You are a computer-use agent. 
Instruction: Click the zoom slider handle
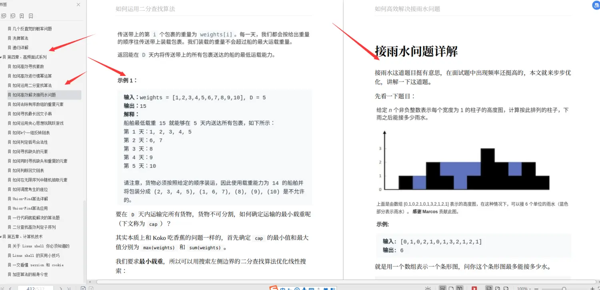563,288
